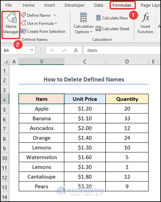Open the Name Manager
This screenshot has height=202, width=161.
pos(11,23)
